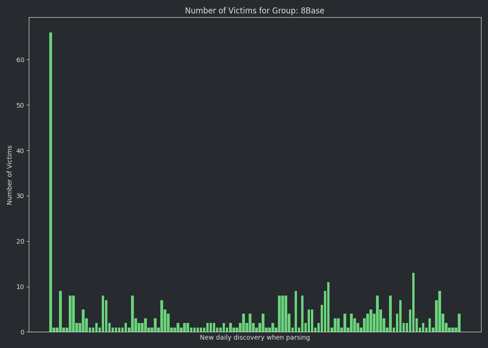The width and height of the screenshot is (488, 348).
Task: Click the x-axis label 'New daily discovery when parsing'
Action: (x=255, y=337)
